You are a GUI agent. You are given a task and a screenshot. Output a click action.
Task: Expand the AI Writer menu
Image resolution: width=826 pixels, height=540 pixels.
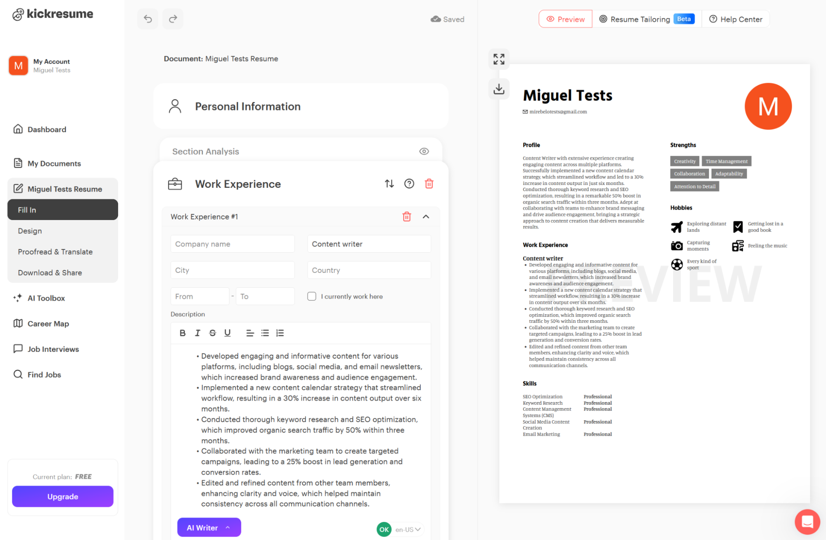click(x=209, y=528)
